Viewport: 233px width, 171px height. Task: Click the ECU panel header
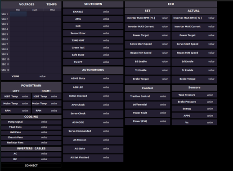[x=171, y=4]
